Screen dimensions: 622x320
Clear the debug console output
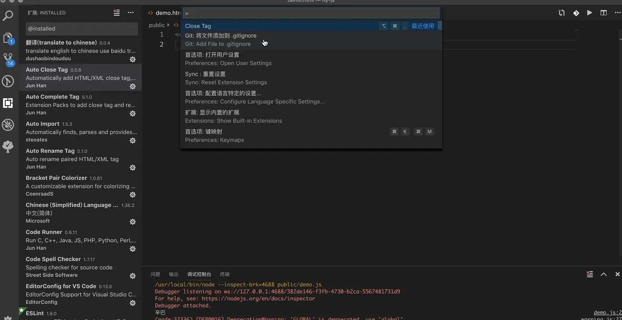click(590, 274)
